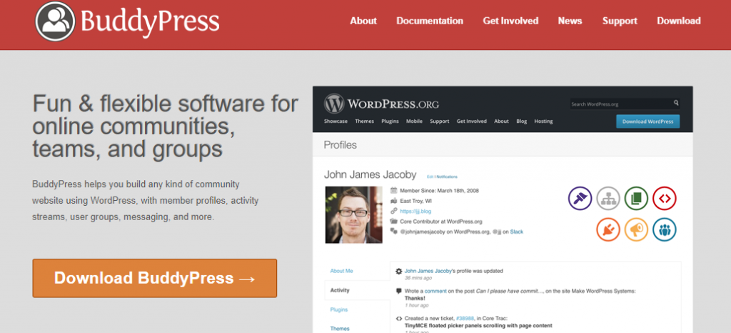The width and height of the screenshot is (731, 333).
Task: Select Support in the WordPress.org dark menu
Action: click(440, 121)
